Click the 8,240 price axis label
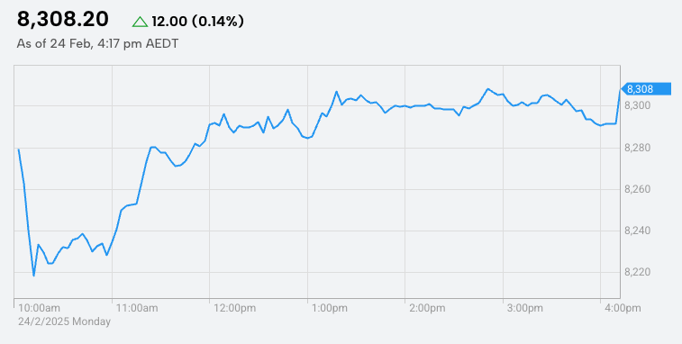 637,231
